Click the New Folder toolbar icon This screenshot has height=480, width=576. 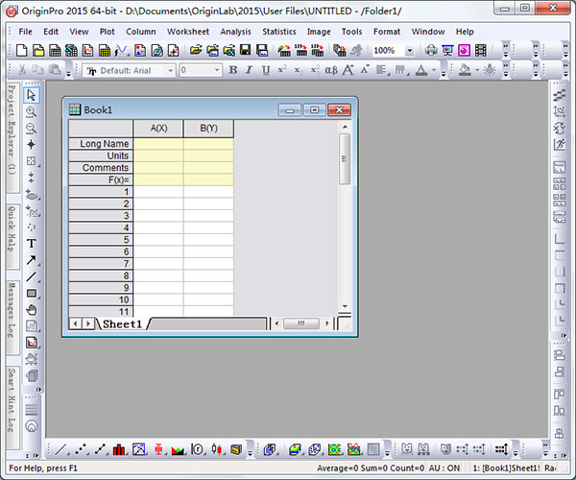[38, 50]
